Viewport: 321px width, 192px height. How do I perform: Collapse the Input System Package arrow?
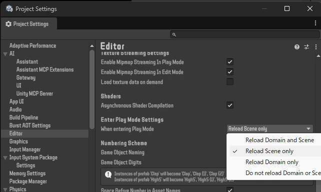point(5,158)
